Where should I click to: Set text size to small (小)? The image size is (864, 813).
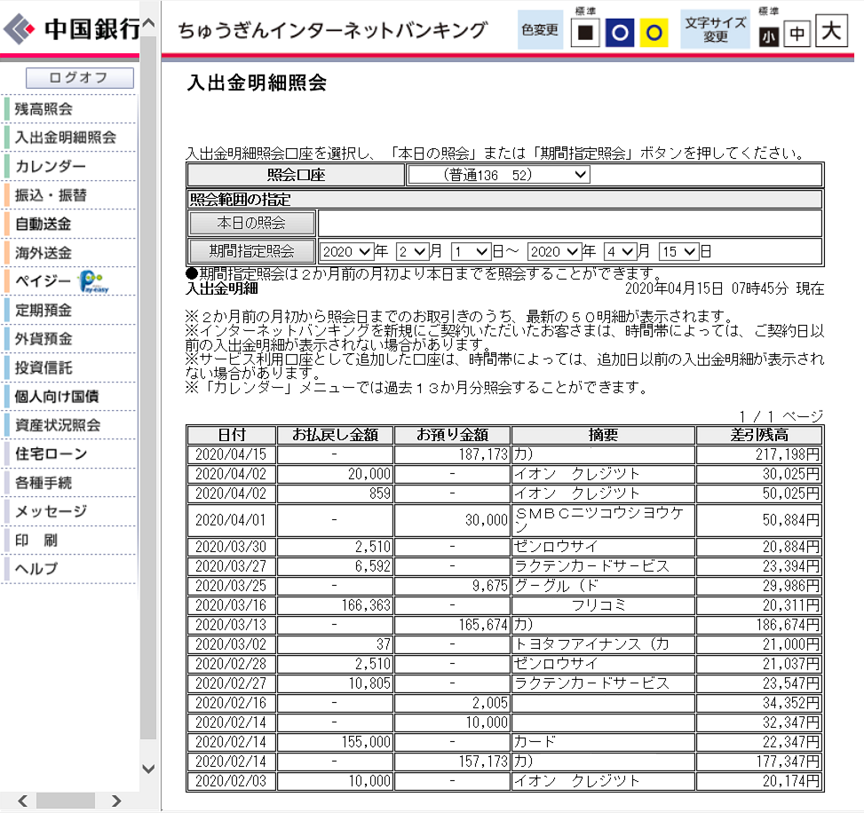tap(769, 36)
